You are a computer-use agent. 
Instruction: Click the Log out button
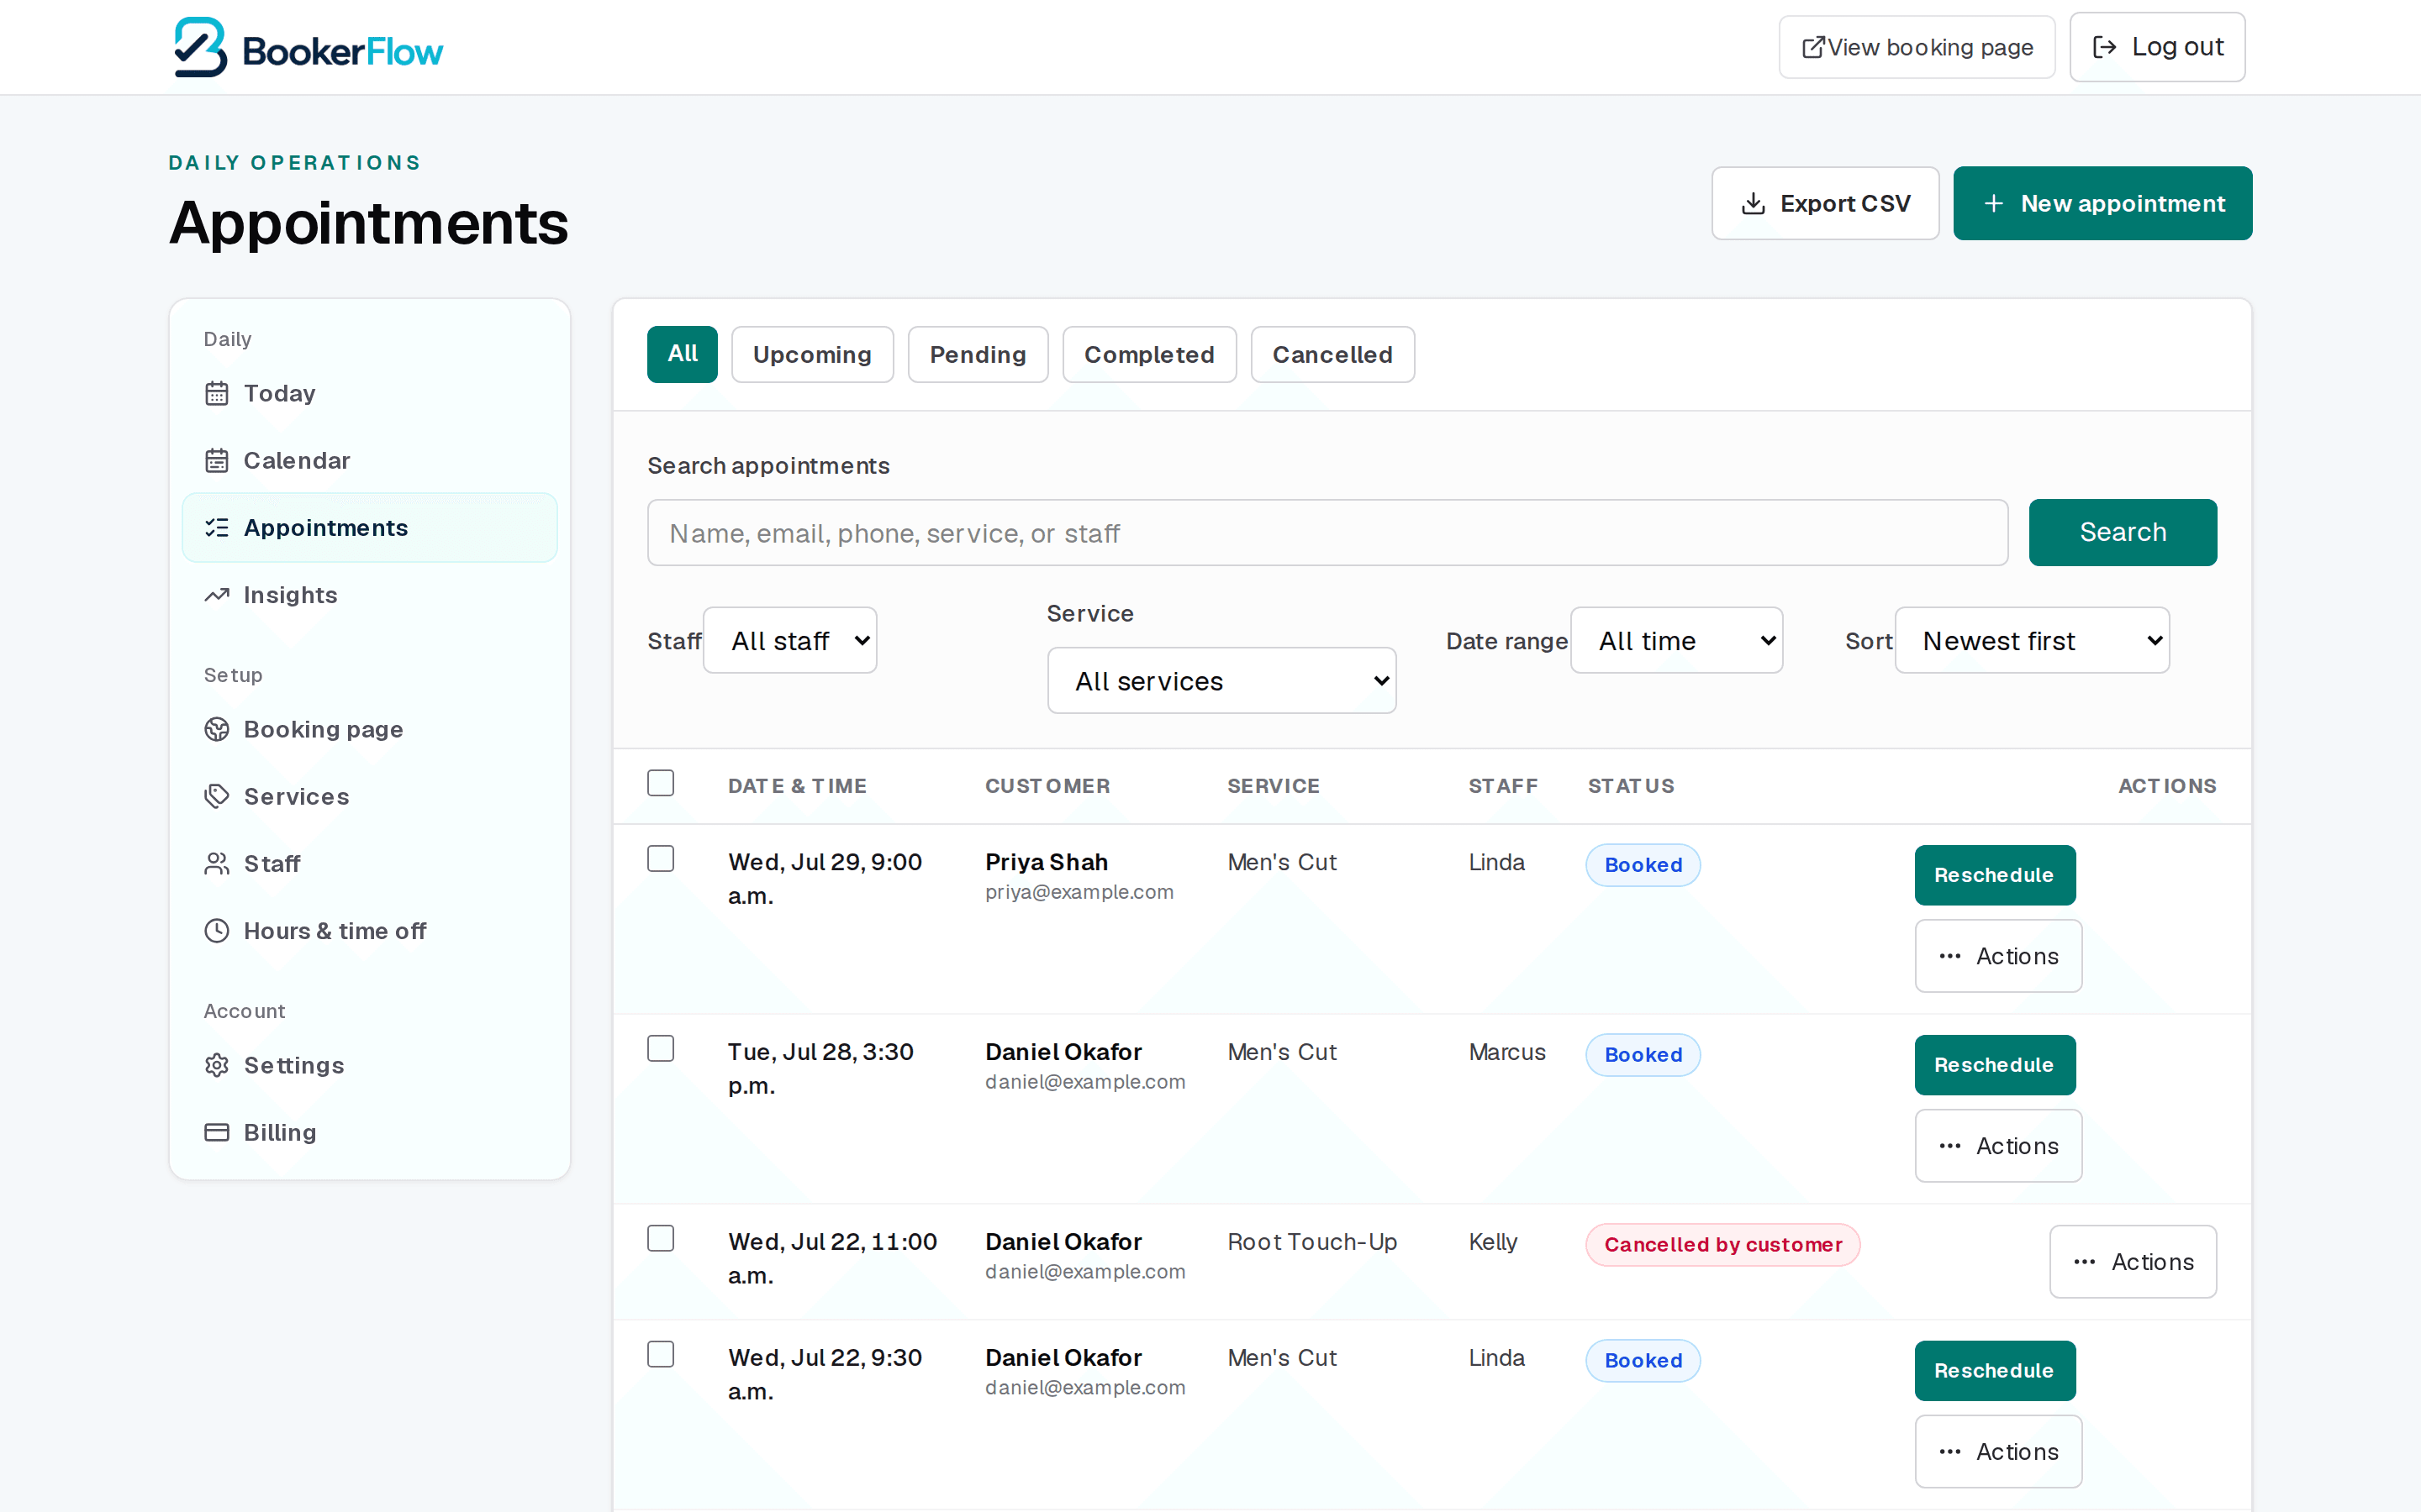2157,47
